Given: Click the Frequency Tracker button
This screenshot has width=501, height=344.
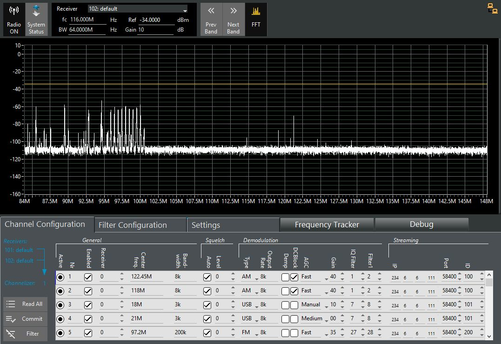Looking at the screenshot, I should pyautogui.click(x=327, y=225).
